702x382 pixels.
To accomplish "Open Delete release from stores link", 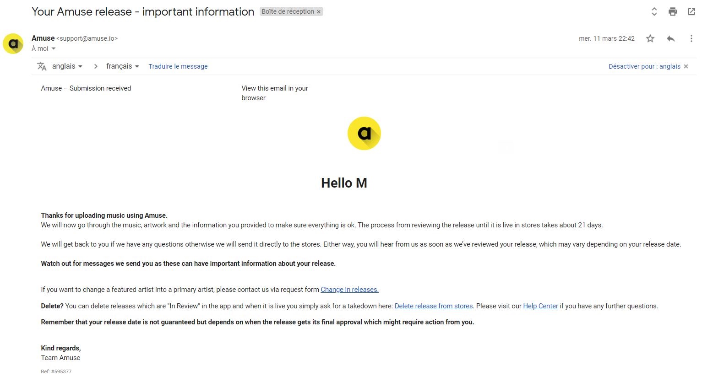I will point(434,306).
